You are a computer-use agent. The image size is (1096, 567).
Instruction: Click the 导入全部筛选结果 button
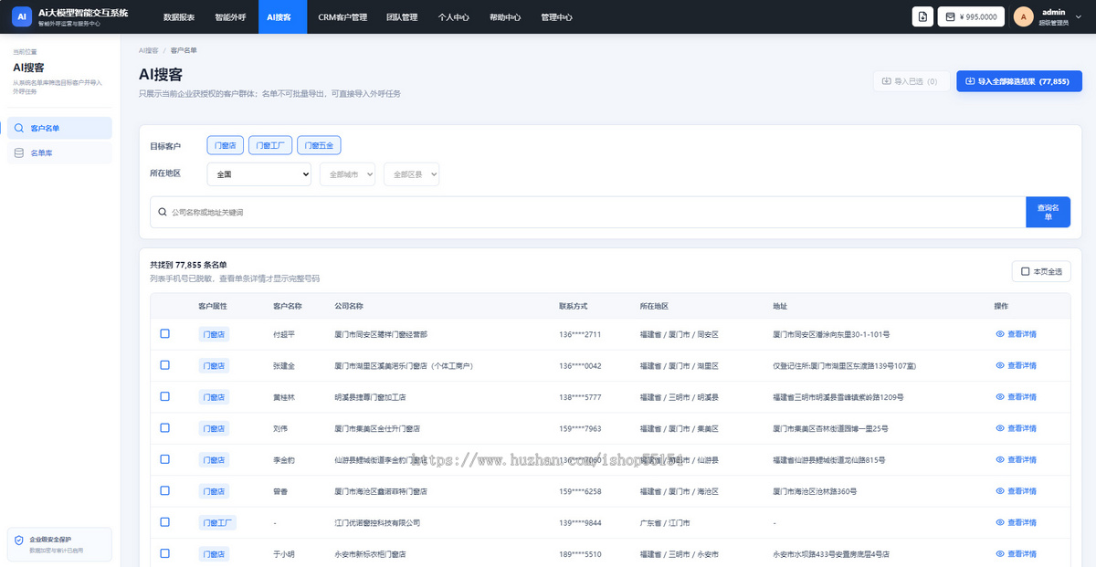(1019, 81)
